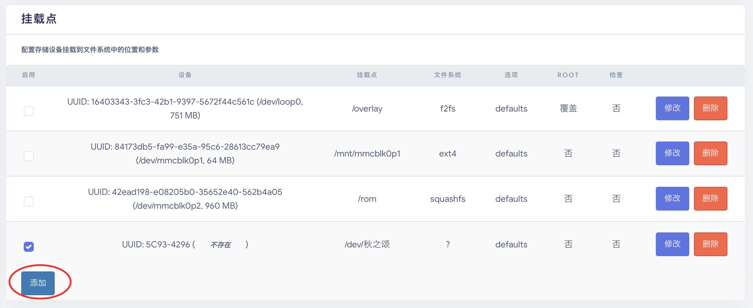Click the 文件系统 column header
Image resolution: width=753 pixels, height=308 pixels.
pos(447,75)
